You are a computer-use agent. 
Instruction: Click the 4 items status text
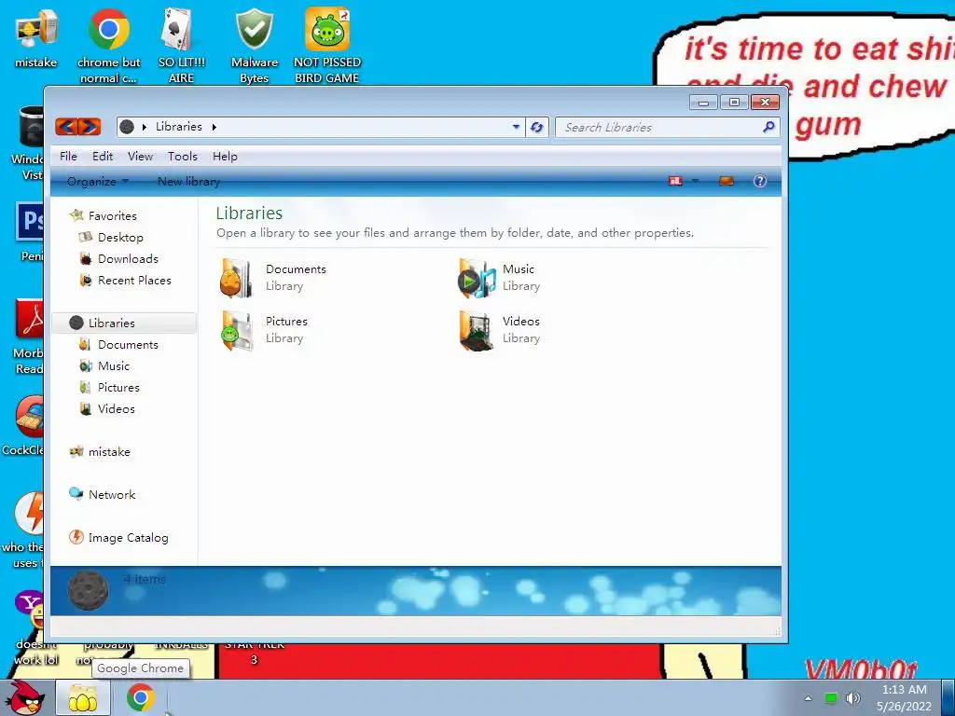[145, 579]
